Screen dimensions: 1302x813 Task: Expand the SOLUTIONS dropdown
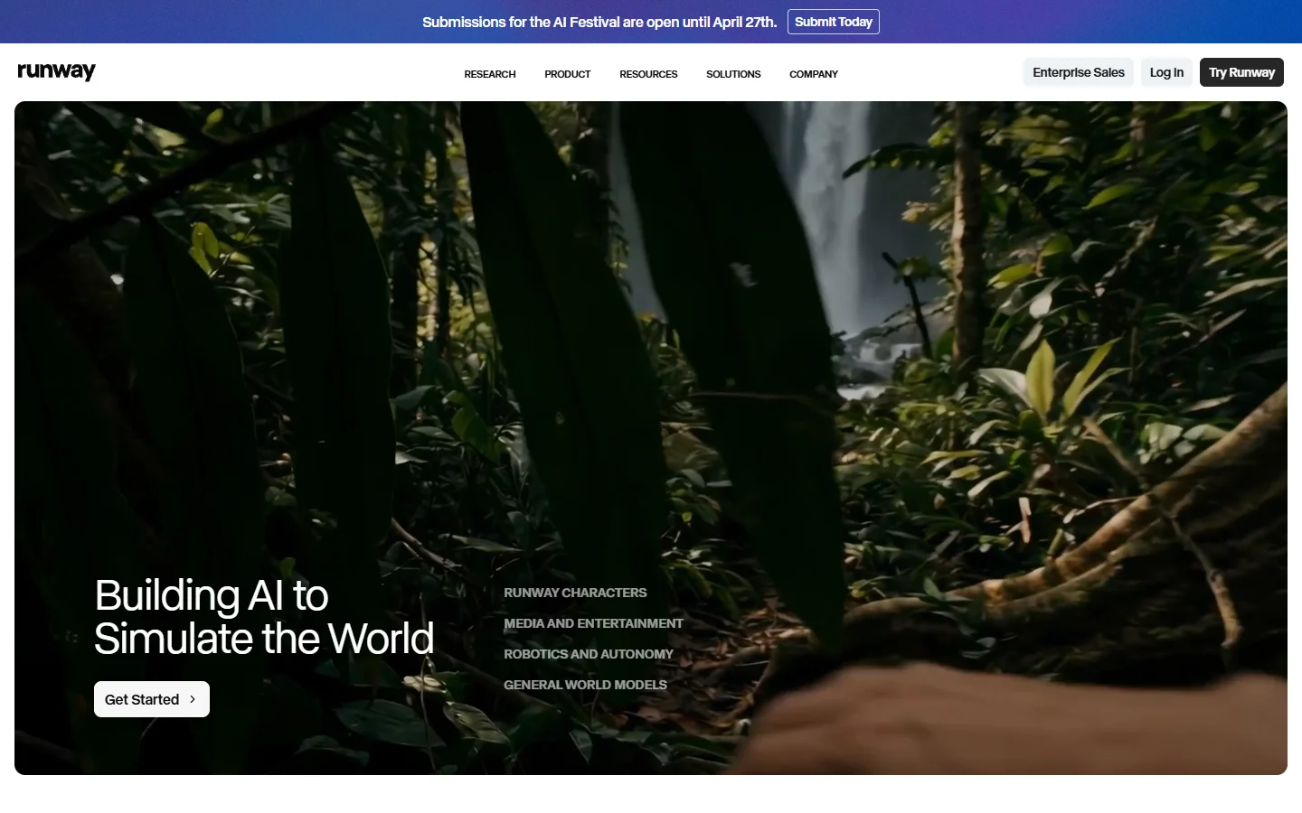click(x=733, y=74)
